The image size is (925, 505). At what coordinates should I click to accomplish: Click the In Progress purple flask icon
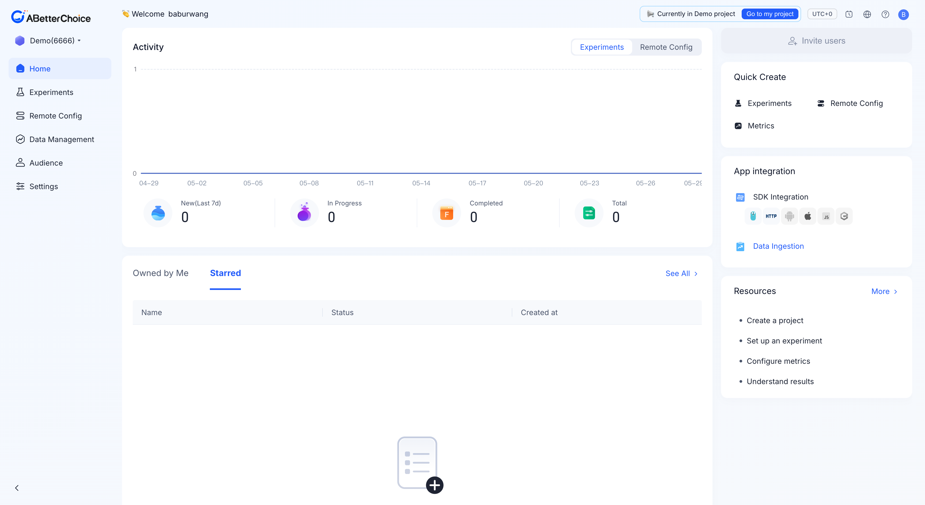(305, 213)
